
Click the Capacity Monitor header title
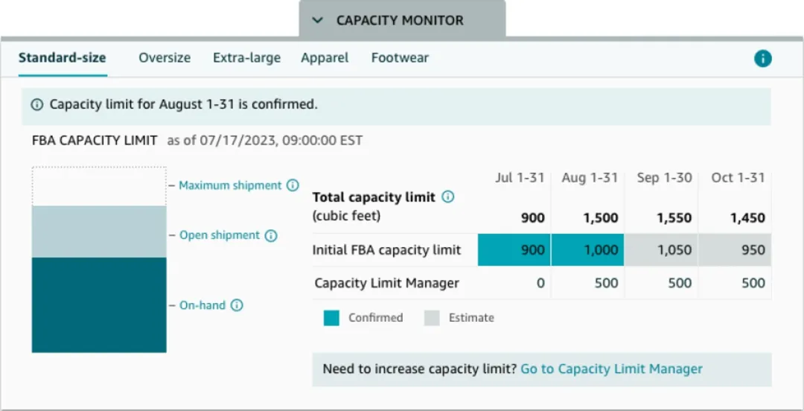pyautogui.click(x=400, y=21)
